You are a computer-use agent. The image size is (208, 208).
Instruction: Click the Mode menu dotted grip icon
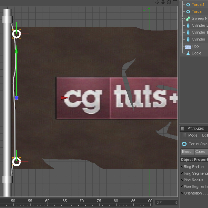[184, 135]
